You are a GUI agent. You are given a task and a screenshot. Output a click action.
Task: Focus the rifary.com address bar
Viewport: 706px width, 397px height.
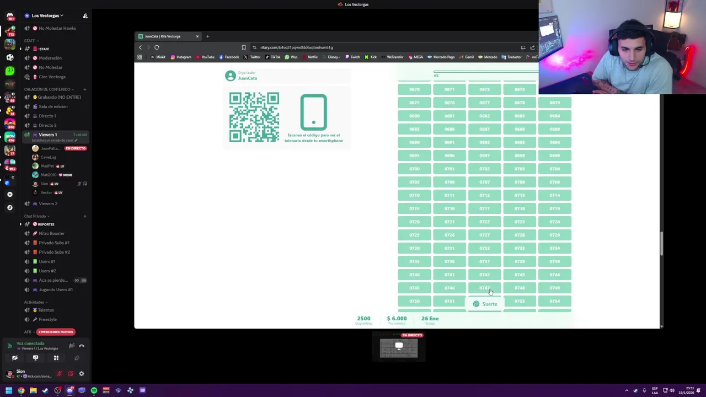tap(383, 47)
